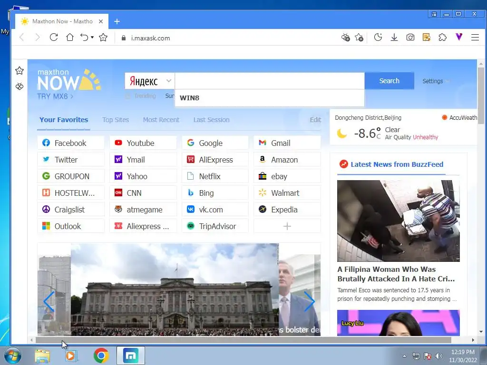This screenshot has width=487, height=365.
Task: Open the Windows Start button
Action: tap(12, 355)
